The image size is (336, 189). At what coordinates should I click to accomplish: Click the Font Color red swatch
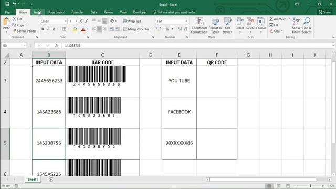pos(83,29)
